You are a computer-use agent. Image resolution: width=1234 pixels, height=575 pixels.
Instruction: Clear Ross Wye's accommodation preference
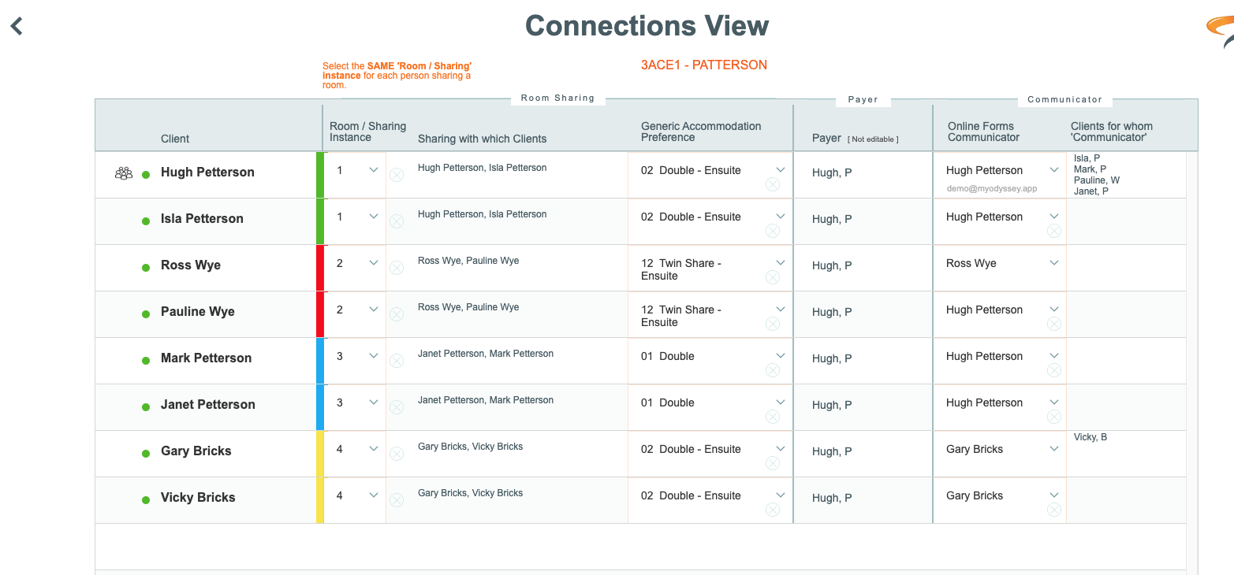773,277
